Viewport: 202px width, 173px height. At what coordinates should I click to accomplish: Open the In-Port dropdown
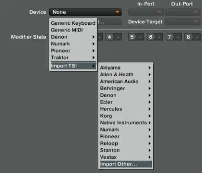coord(146,12)
